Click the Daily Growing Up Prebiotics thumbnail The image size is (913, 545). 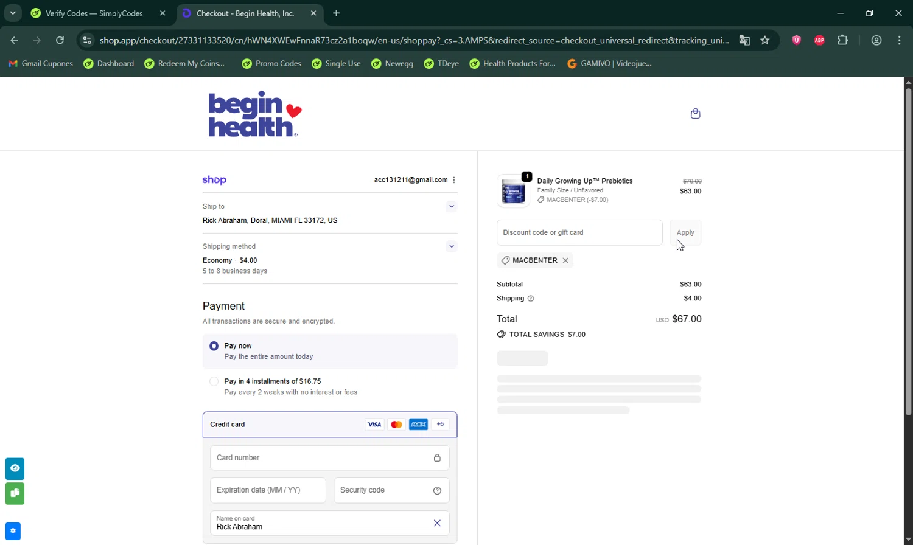pos(513,190)
